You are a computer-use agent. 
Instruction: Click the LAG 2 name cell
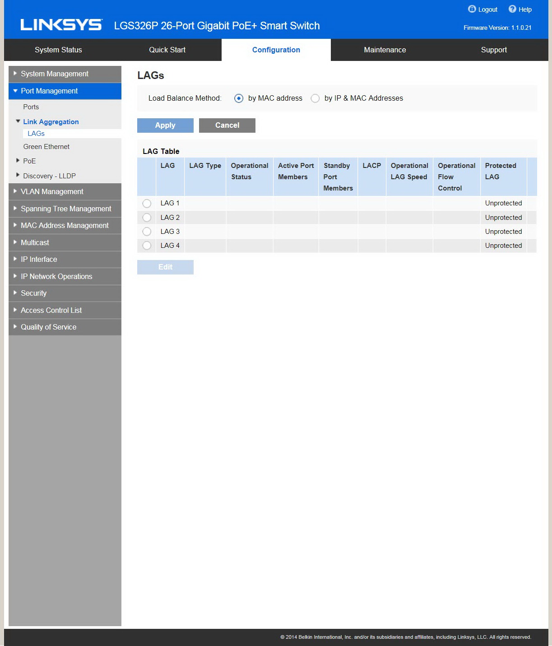tap(170, 218)
